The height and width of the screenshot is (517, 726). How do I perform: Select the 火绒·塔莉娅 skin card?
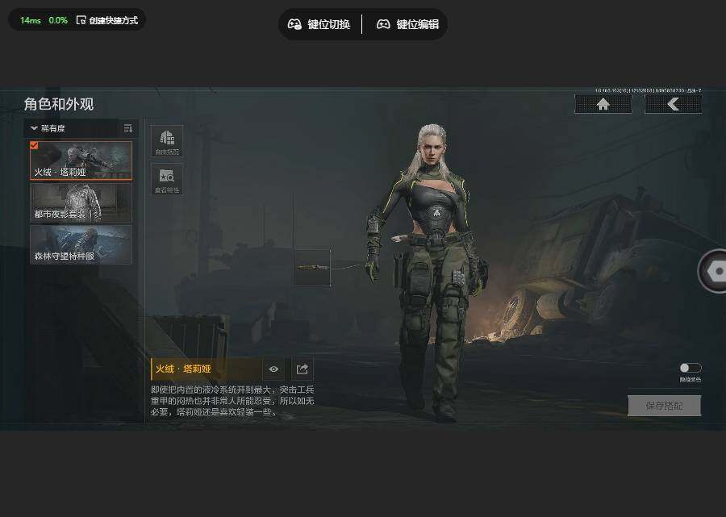pyautogui.click(x=81, y=161)
